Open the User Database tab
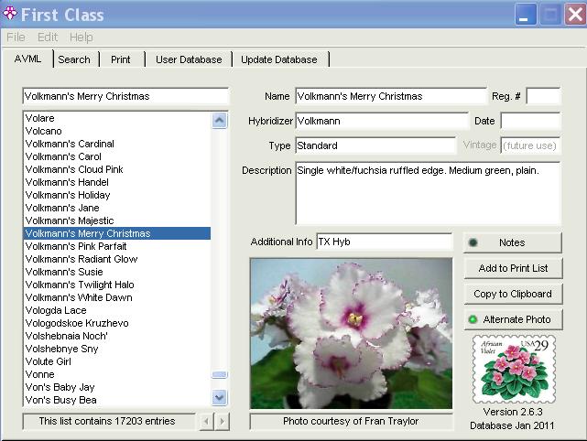 click(189, 59)
